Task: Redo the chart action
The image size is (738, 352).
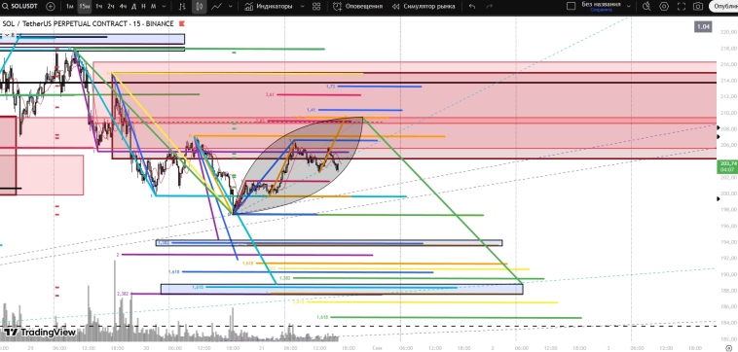Action: point(489,6)
